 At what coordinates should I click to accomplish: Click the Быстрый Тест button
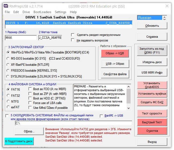[x=152, y=122]
